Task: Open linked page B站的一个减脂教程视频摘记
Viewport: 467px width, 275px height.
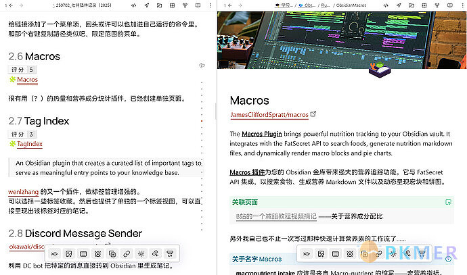Action: (x=276, y=216)
